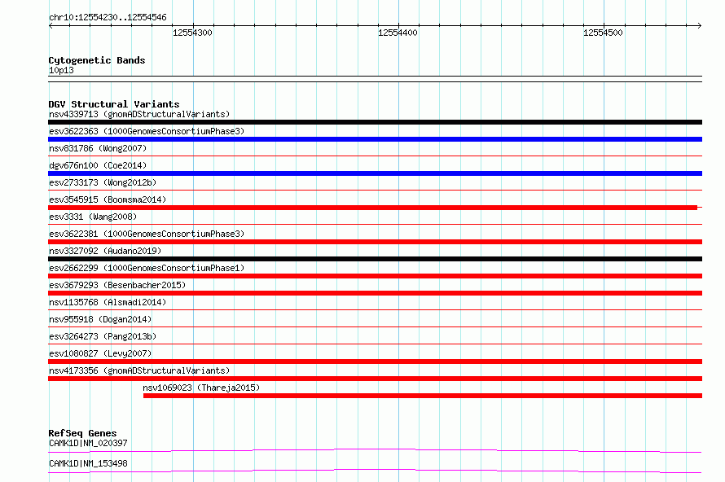This screenshot has height=482, width=725.
Task: Open nsv1135768 (Alsmadi2014) variant
Action: [108, 302]
